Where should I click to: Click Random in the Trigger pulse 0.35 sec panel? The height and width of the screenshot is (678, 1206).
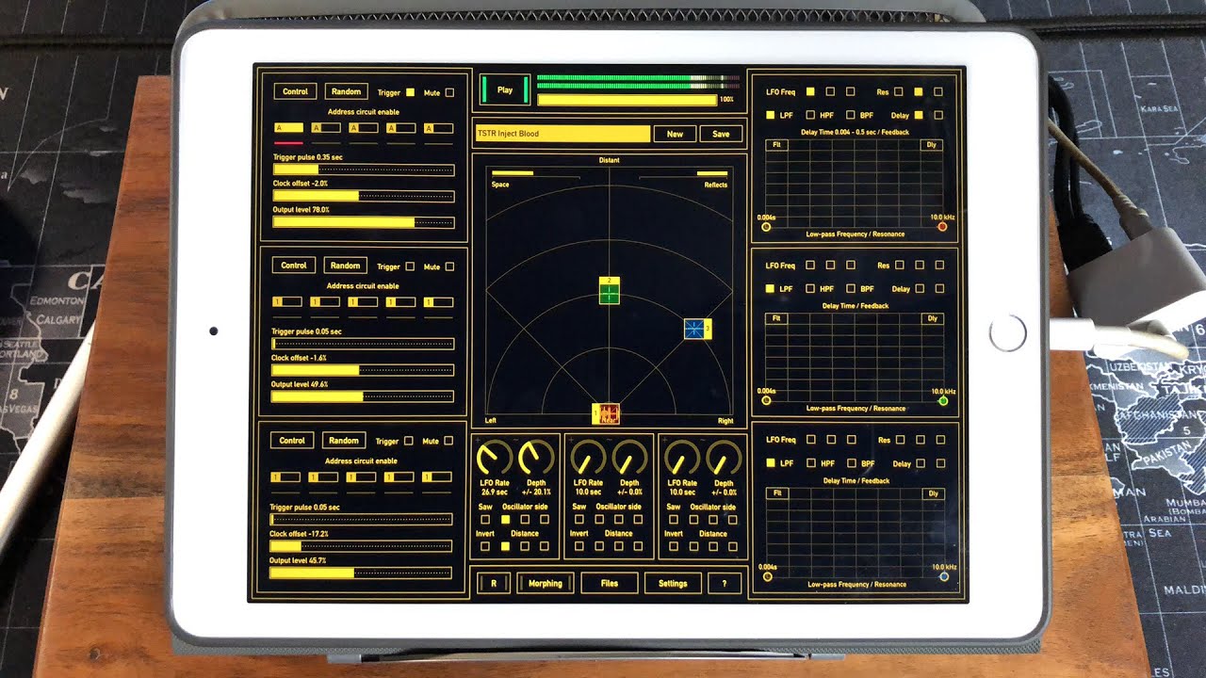[346, 92]
